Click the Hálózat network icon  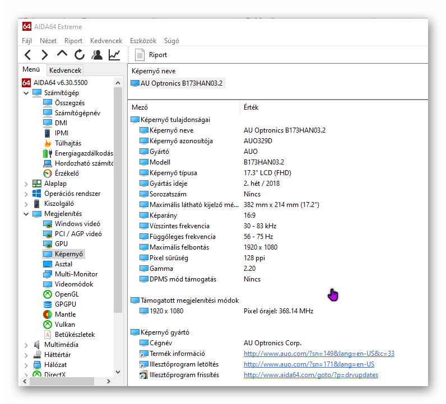(x=36, y=365)
